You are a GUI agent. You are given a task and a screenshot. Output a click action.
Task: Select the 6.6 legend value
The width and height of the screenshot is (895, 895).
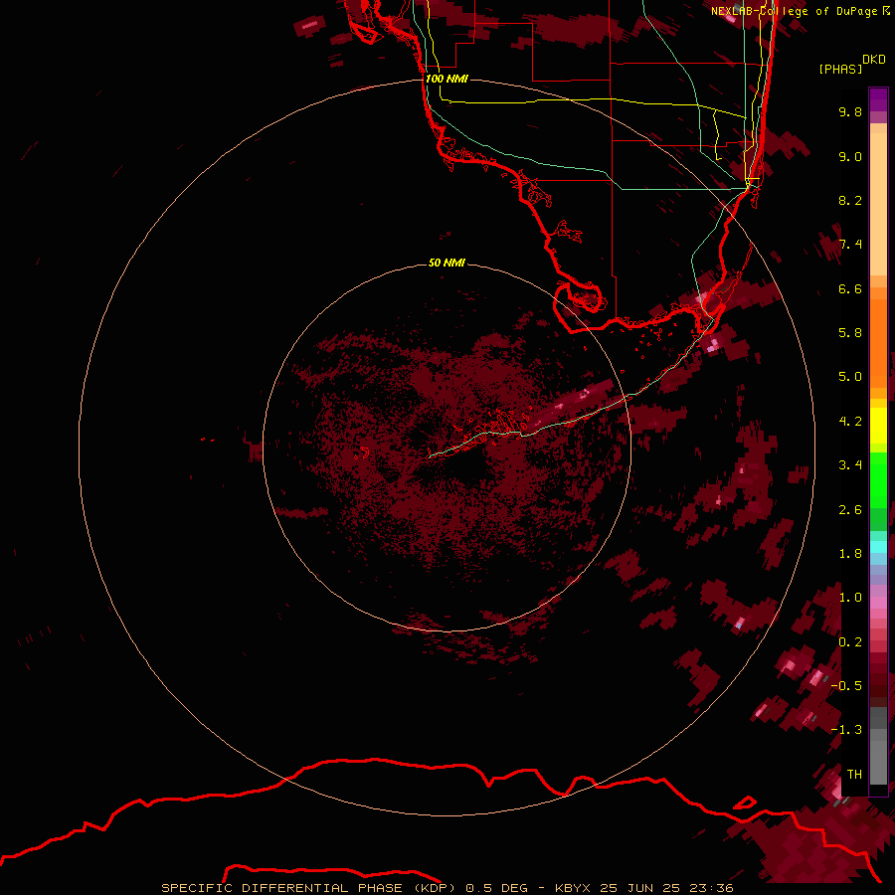tap(850, 288)
